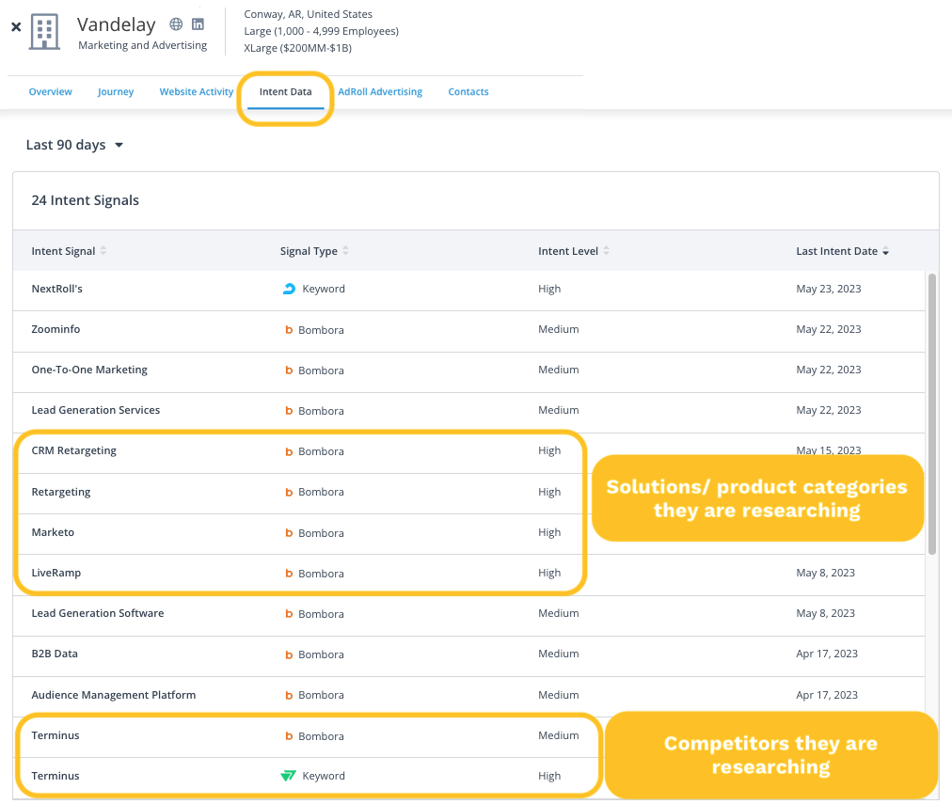The image size is (952, 804).
Task: Click the Bombora icon beside LiveRamp
Action: [289, 574]
